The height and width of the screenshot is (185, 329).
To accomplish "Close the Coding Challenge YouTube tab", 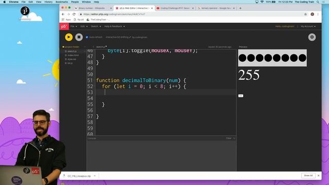I will (x=193, y=8).
